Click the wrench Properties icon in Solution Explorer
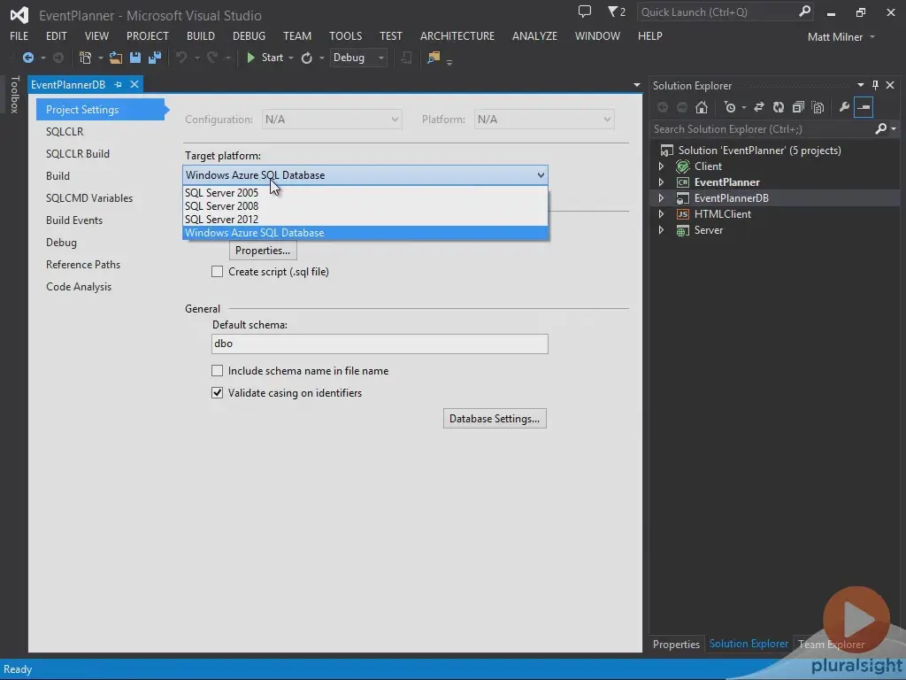Image resolution: width=906 pixels, height=680 pixels. 844,107
